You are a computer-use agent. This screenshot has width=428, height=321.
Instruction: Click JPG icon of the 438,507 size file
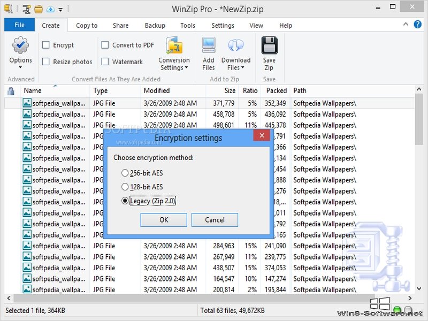tap(27, 267)
